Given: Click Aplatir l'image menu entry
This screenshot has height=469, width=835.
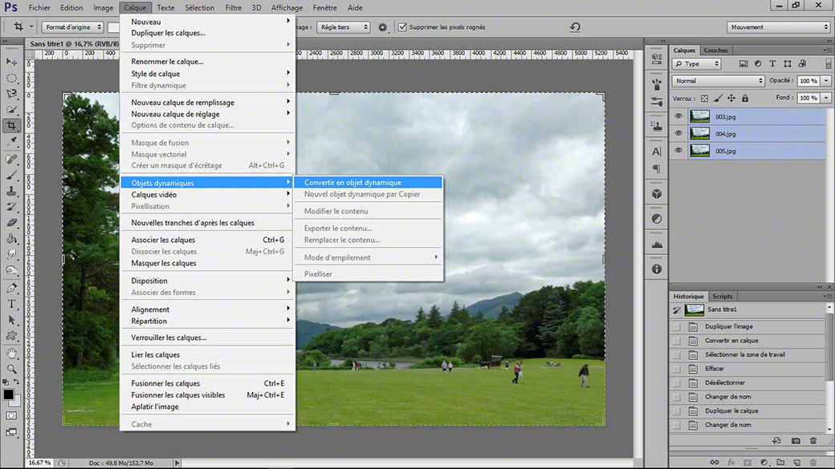Looking at the screenshot, I should coord(155,406).
